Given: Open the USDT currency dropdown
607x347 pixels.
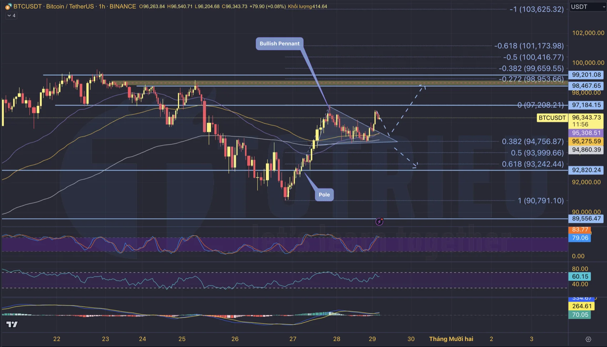Looking at the screenshot, I should [x=587, y=7].
